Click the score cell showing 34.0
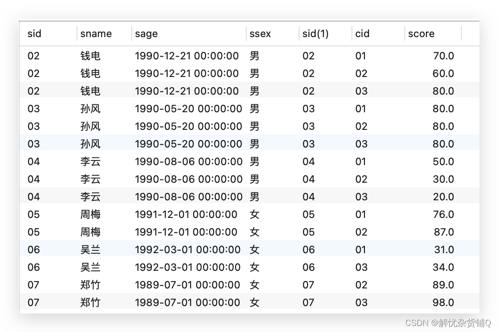This screenshot has width=498, height=332. point(443,267)
